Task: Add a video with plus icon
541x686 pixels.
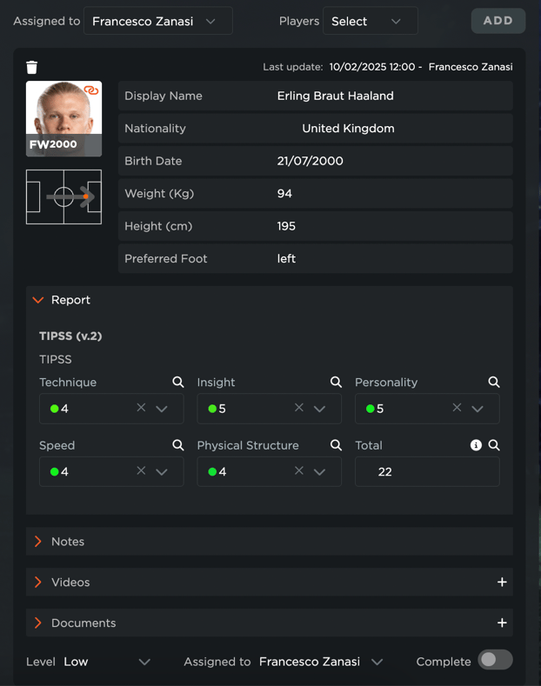Action: coord(502,583)
